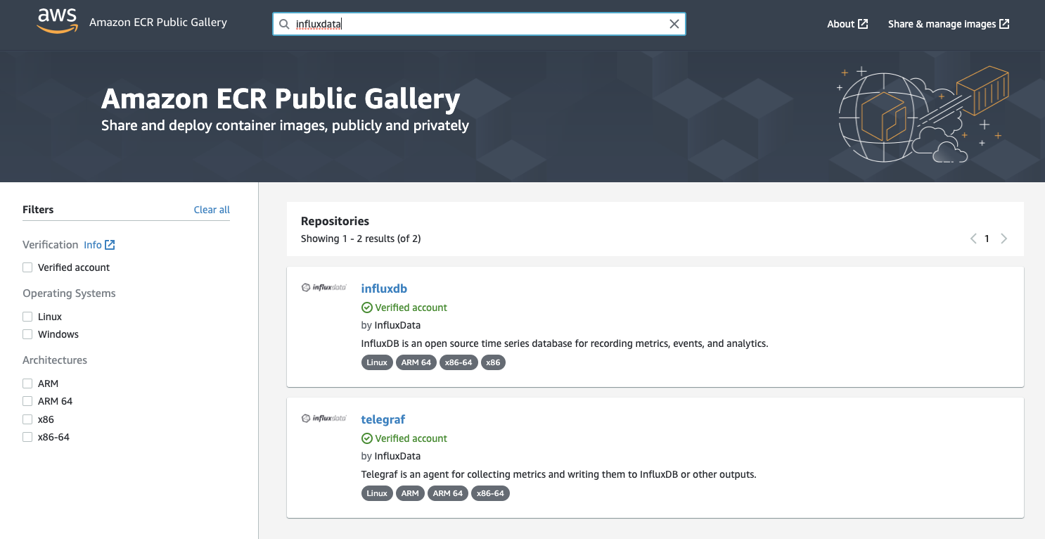
Task: Click the Amazon ECR Public Gallery header title
Action: coord(158,22)
